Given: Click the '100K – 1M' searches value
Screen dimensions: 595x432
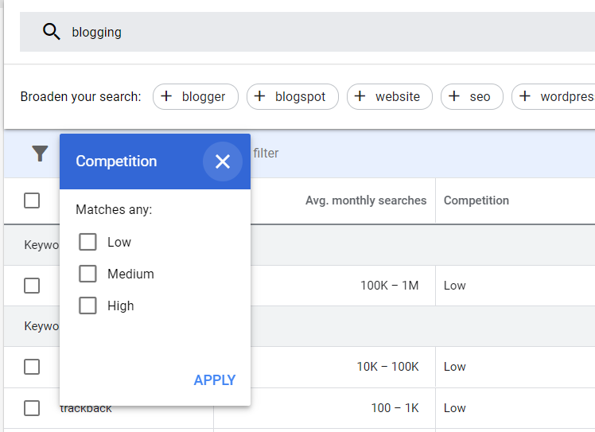Looking at the screenshot, I should [x=389, y=286].
